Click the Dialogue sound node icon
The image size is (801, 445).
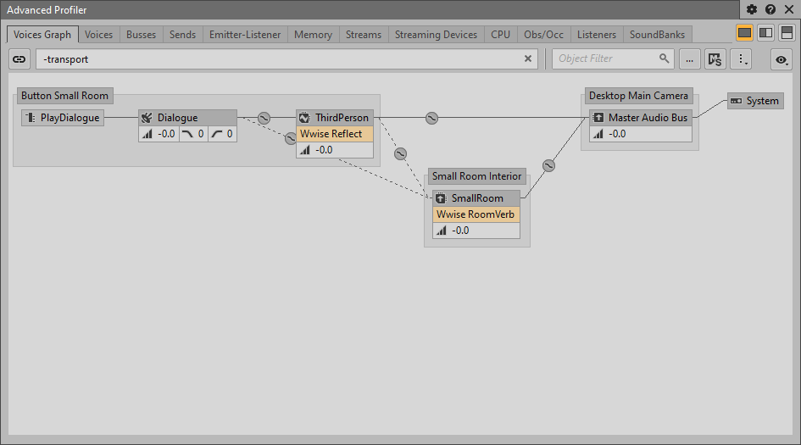click(146, 118)
